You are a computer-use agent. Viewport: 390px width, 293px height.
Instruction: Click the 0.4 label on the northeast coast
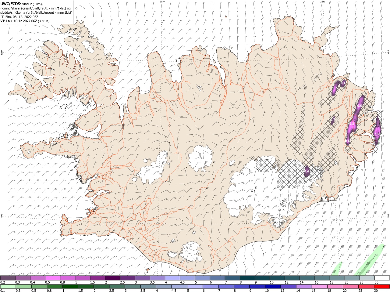tap(343, 83)
